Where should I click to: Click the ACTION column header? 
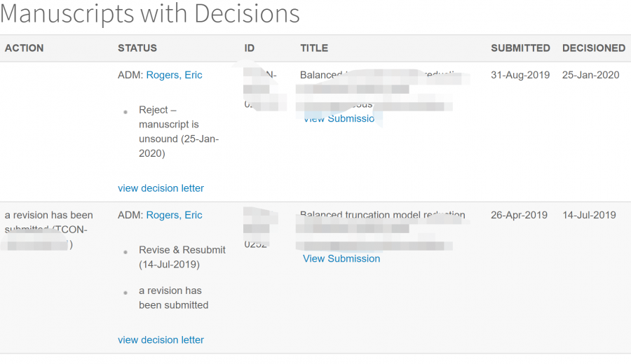pyautogui.click(x=25, y=48)
